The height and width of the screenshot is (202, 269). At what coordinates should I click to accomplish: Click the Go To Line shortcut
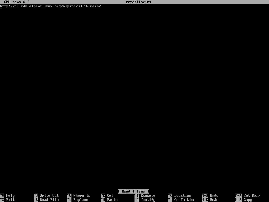coord(182,200)
